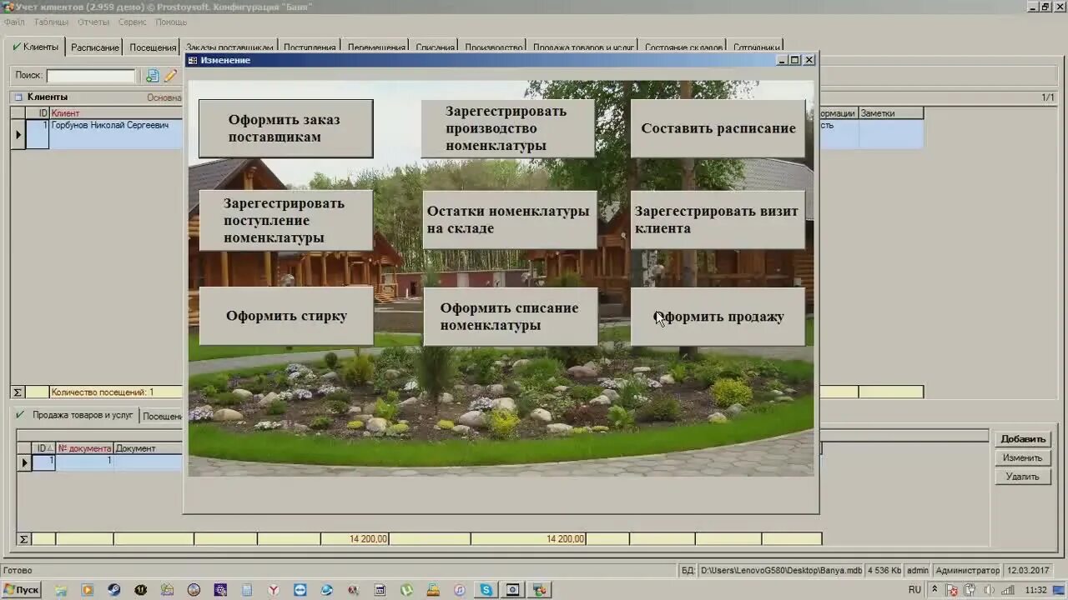This screenshot has height=600, width=1068.
Task: Maximize the Изменение dialog window
Action: tap(794, 60)
